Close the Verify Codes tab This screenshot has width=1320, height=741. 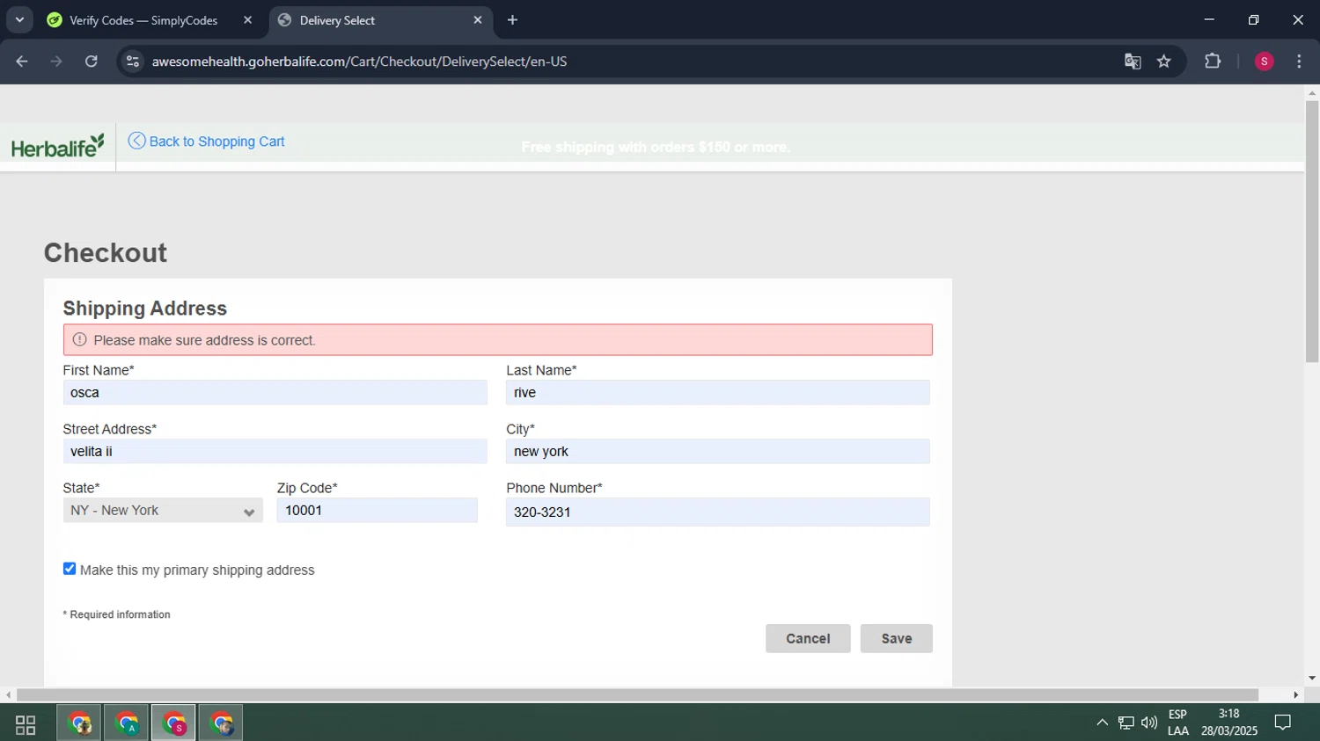tap(248, 20)
